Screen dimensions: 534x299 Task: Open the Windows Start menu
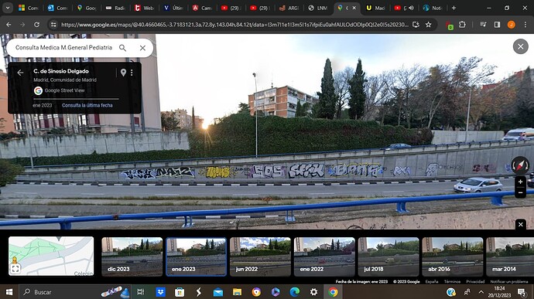9,292
